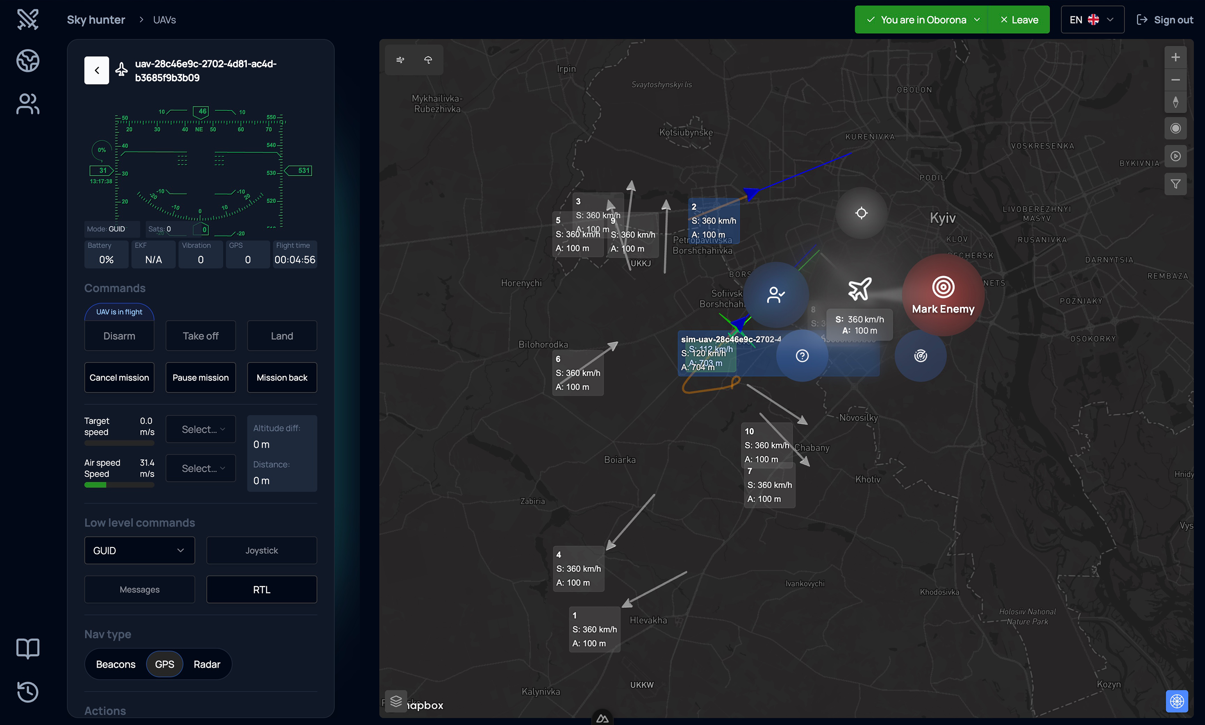Open the history clock icon in sidebar
1205x725 pixels.
[x=28, y=691]
